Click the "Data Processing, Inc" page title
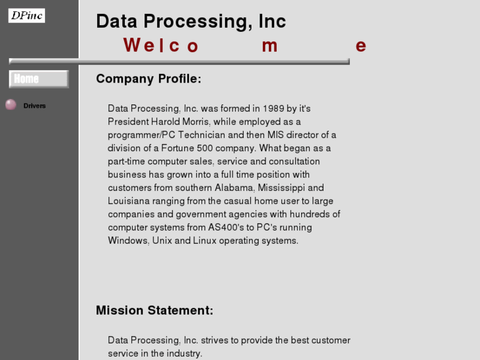480x360 pixels. [x=191, y=21]
